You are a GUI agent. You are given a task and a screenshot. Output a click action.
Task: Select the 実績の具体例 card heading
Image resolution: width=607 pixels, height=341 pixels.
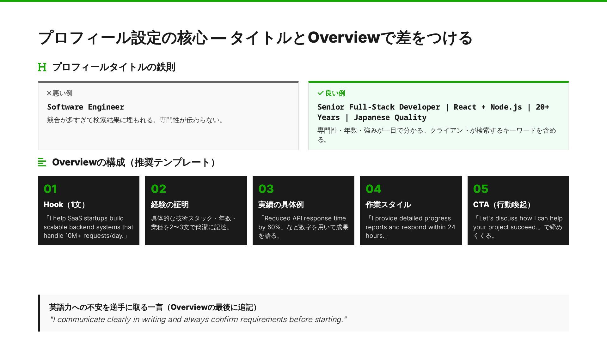281,205
